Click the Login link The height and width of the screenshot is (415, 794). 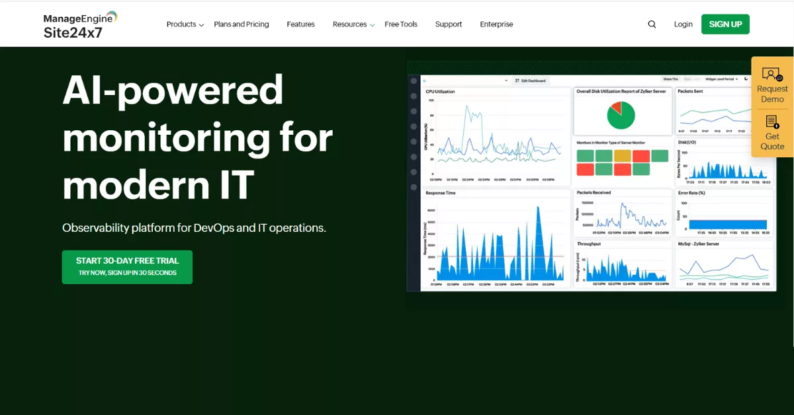point(684,24)
